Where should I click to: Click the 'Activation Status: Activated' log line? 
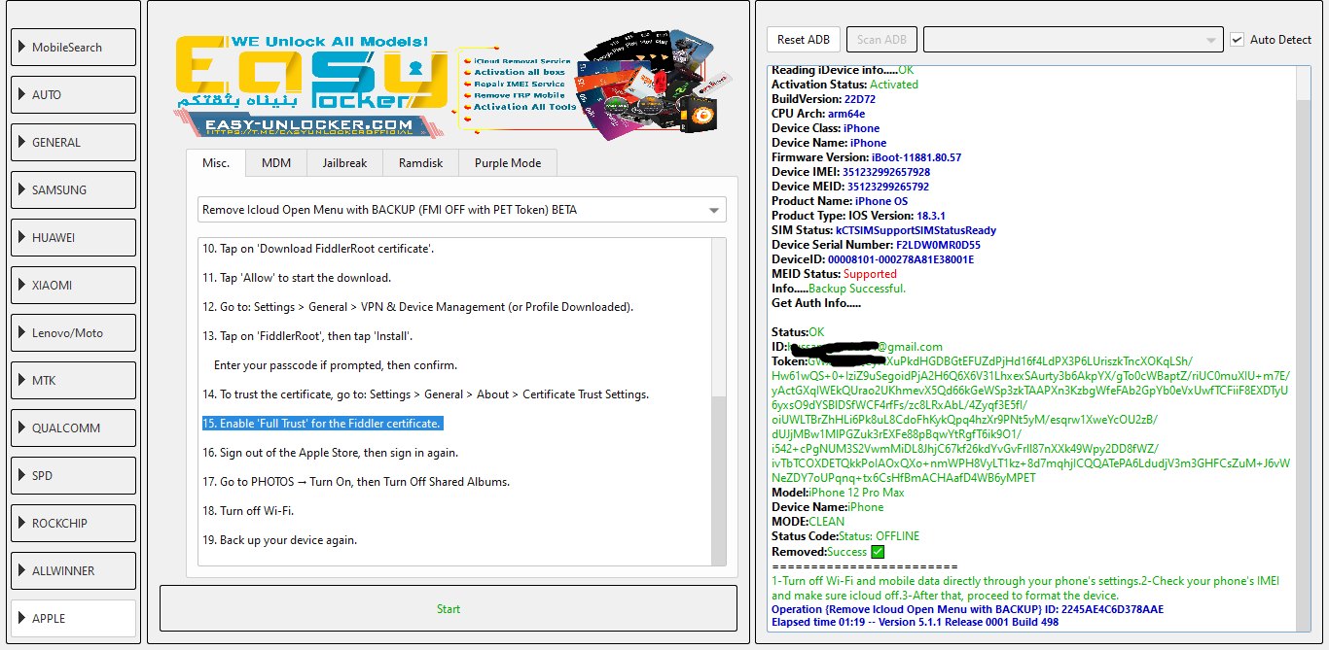[x=844, y=85]
